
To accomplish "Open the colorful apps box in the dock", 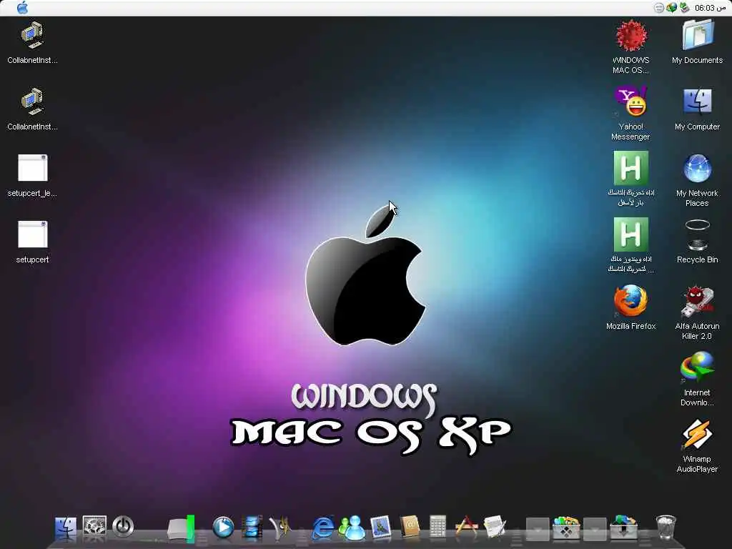I will click(566, 528).
